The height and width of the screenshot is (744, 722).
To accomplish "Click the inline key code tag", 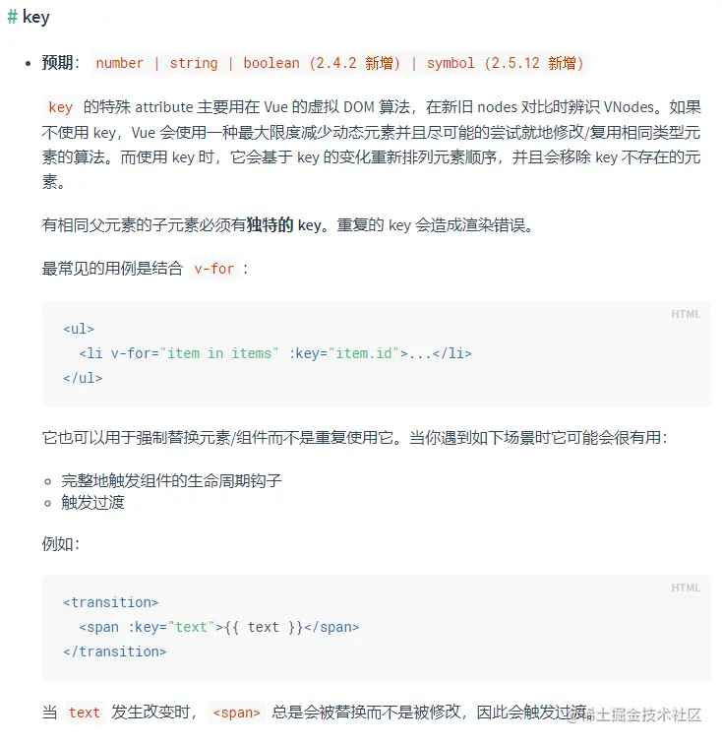I will click(60, 107).
